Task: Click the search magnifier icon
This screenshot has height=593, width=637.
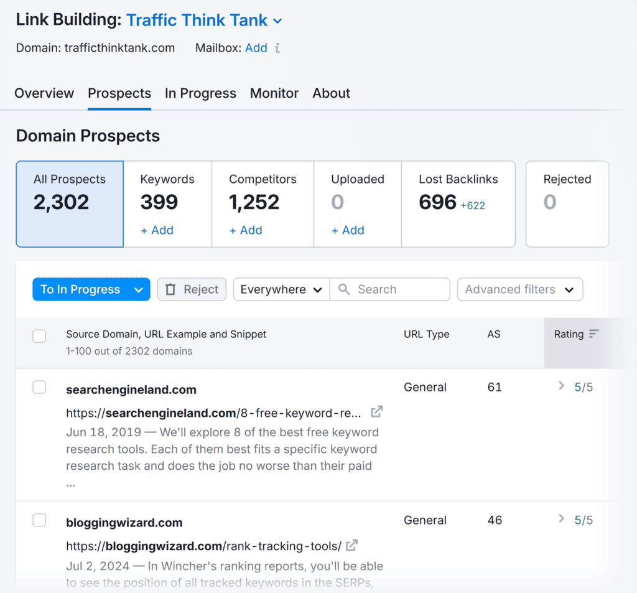Action: (343, 289)
